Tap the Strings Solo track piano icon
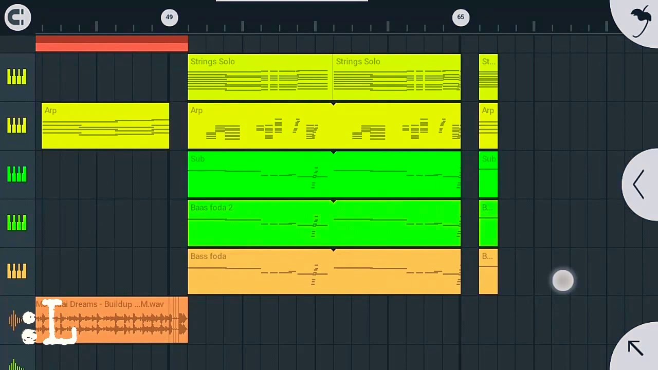This screenshot has height=370, width=658. [16, 77]
